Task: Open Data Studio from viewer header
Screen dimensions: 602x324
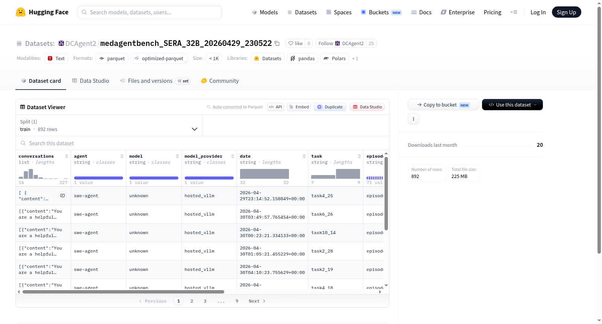Action: point(367,107)
